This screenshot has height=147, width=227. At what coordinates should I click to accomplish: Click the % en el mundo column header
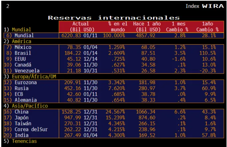pos(118,27)
